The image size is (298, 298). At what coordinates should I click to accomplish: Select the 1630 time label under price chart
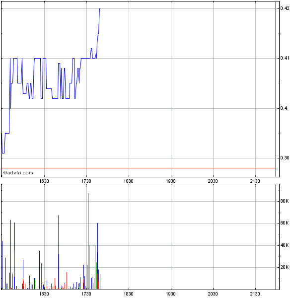point(44,181)
